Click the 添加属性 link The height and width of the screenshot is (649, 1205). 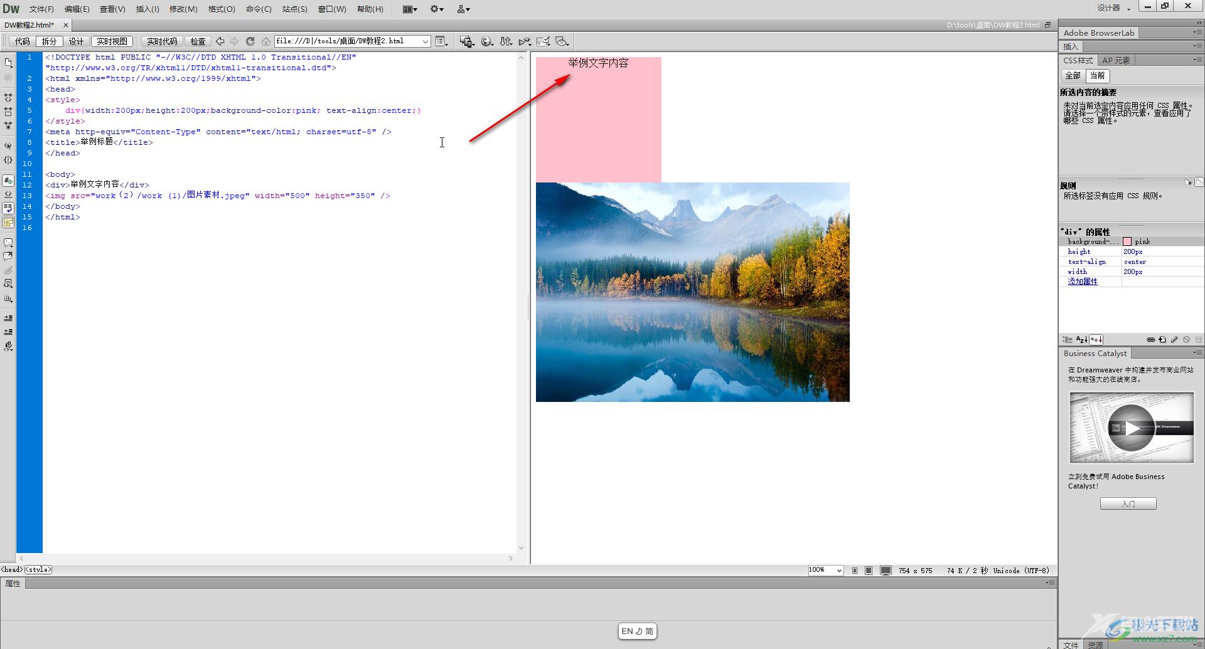pyautogui.click(x=1083, y=282)
